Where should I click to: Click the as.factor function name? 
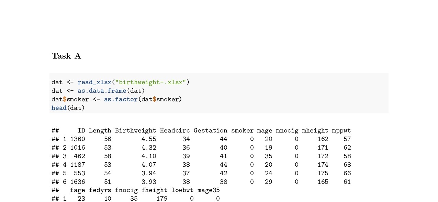pyautogui.click(x=120, y=99)
